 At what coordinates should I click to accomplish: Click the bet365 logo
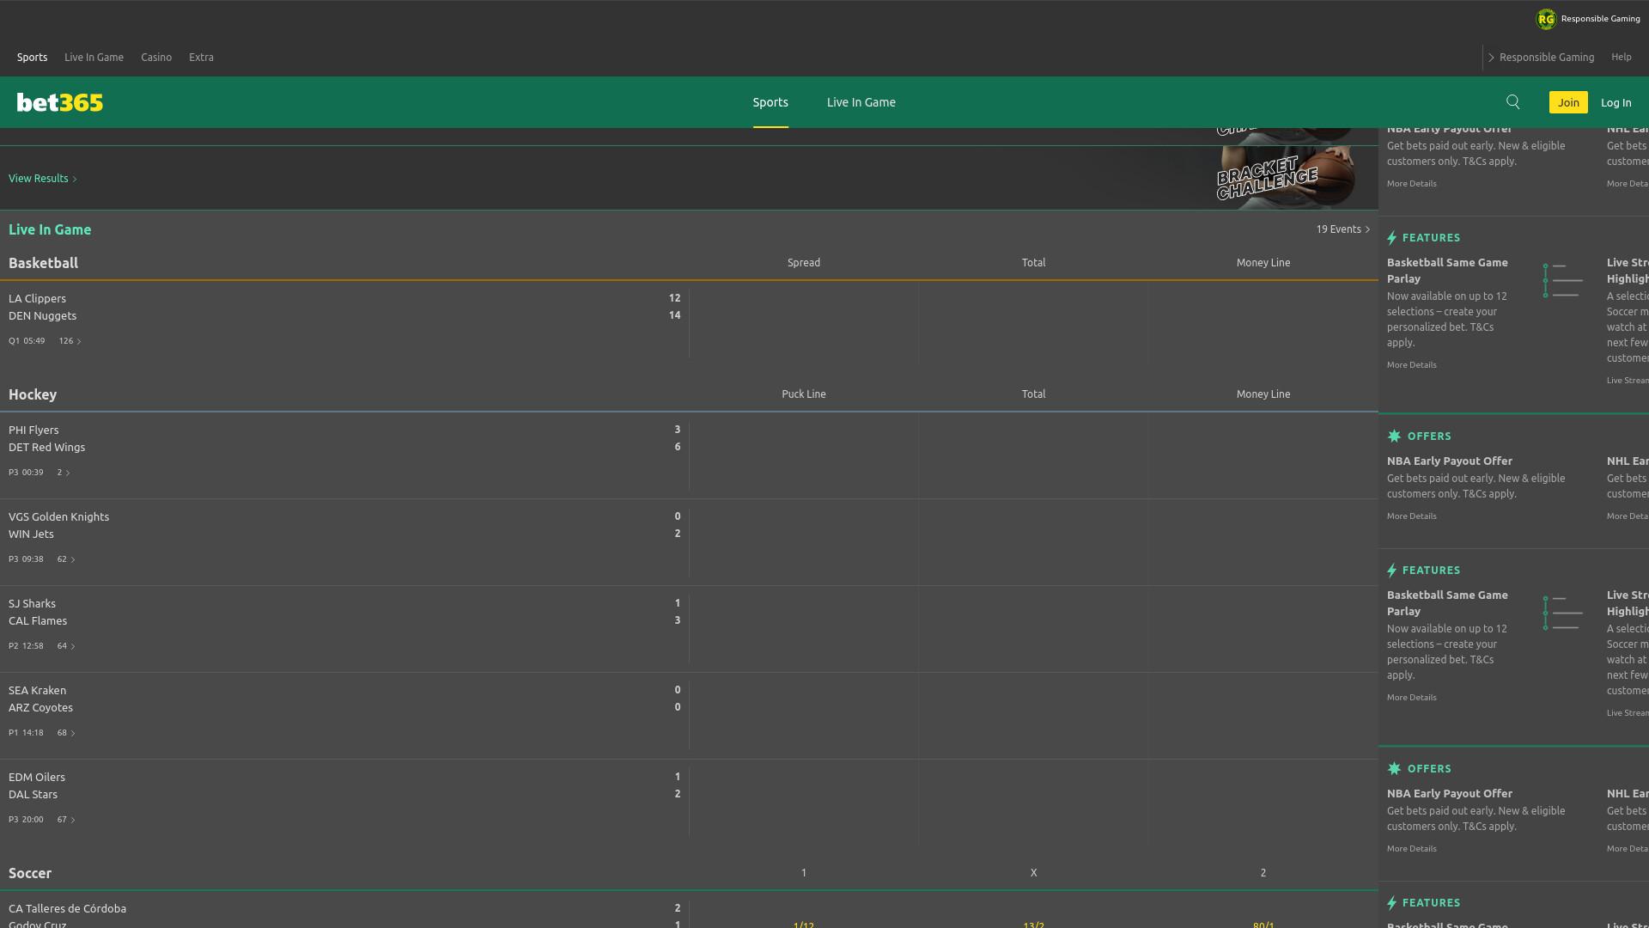click(60, 102)
